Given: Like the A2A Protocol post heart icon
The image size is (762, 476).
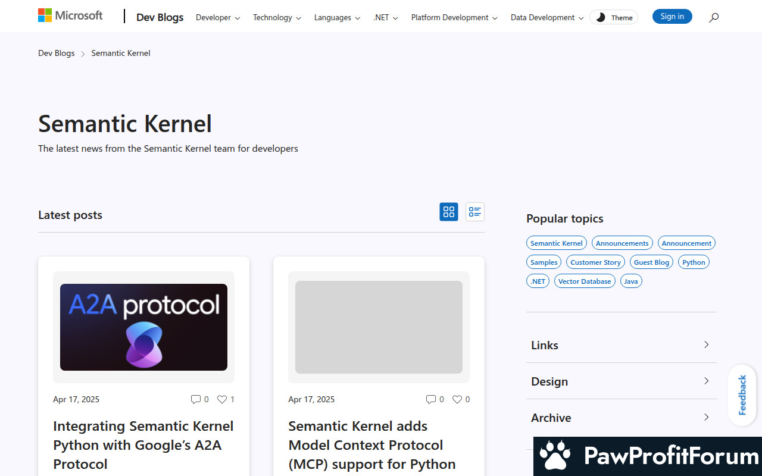Looking at the screenshot, I should (x=222, y=399).
